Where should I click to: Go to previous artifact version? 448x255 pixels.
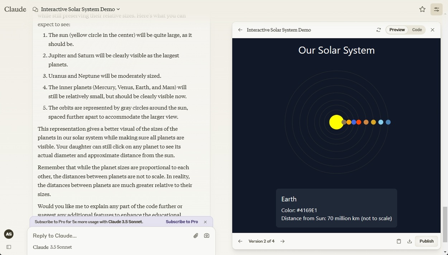(x=240, y=241)
